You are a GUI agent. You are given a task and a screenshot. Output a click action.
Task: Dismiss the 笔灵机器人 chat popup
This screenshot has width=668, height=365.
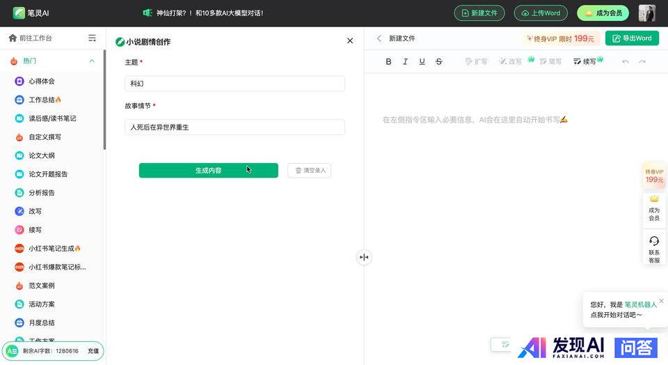pyautogui.click(x=661, y=301)
